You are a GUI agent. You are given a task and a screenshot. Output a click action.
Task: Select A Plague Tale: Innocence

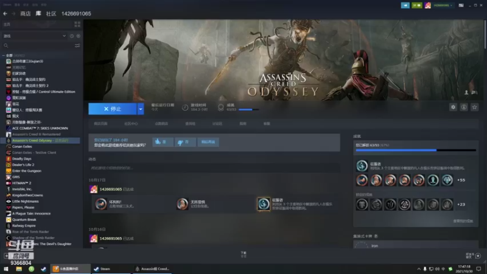point(32,214)
